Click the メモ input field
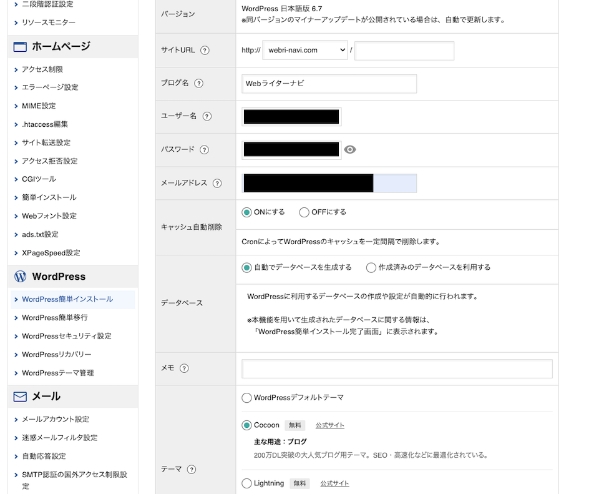 397,369
